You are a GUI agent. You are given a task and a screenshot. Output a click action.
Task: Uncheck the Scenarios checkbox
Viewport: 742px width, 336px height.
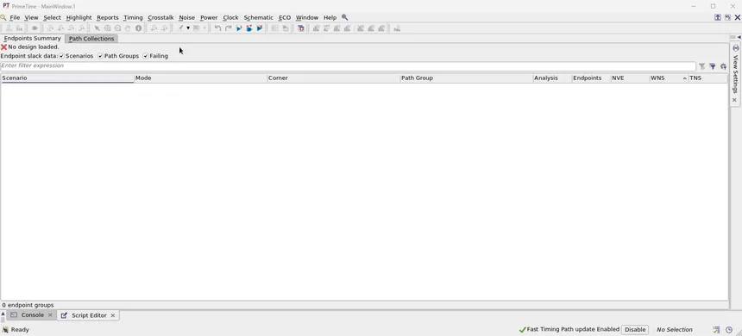click(x=62, y=56)
